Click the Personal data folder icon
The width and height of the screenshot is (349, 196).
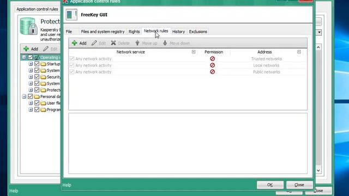[37, 97]
